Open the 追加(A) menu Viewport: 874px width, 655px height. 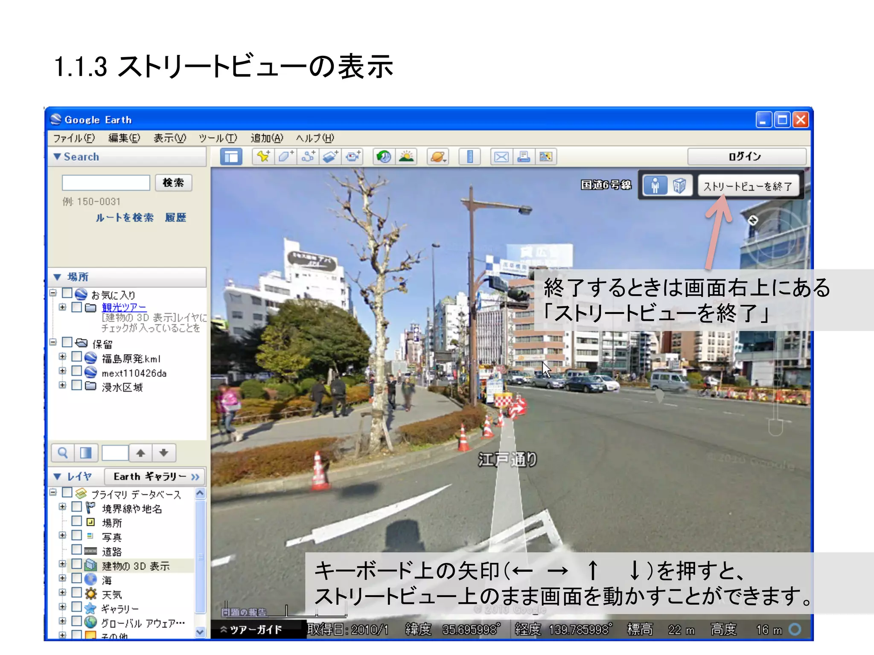[x=267, y=138]
